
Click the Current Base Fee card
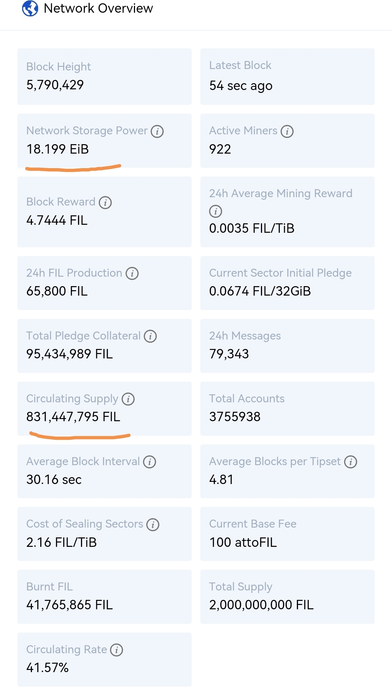[287, 534]
